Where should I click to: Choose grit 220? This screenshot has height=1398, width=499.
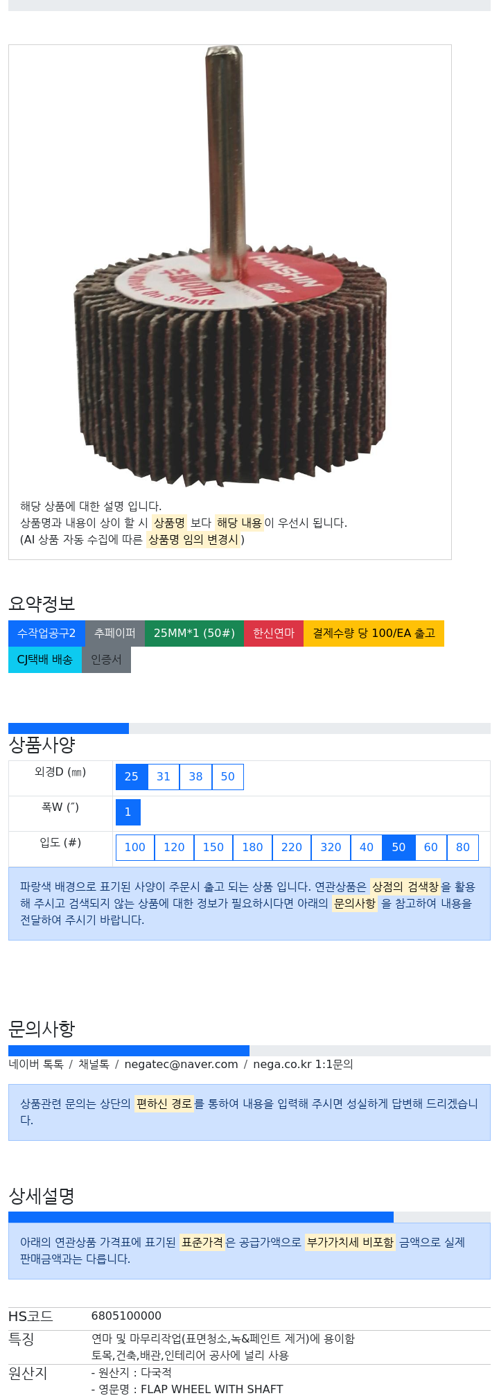tap(292, 847)
